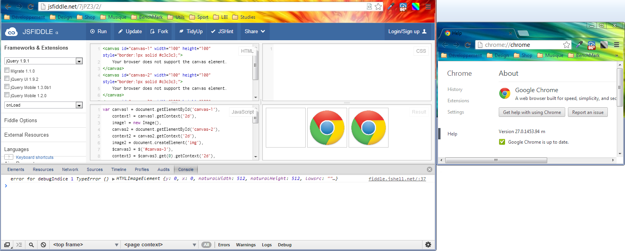Filter console by Warnings

click(246, 245)
